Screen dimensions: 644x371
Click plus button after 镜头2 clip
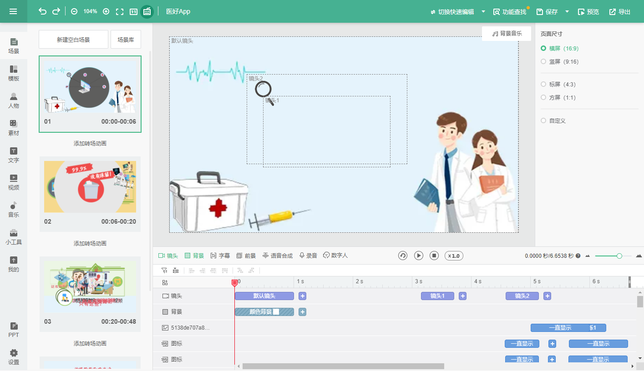click(547, 296)
